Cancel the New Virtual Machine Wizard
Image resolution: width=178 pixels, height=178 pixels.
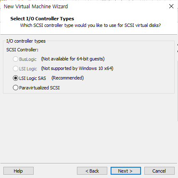(159, 171)
